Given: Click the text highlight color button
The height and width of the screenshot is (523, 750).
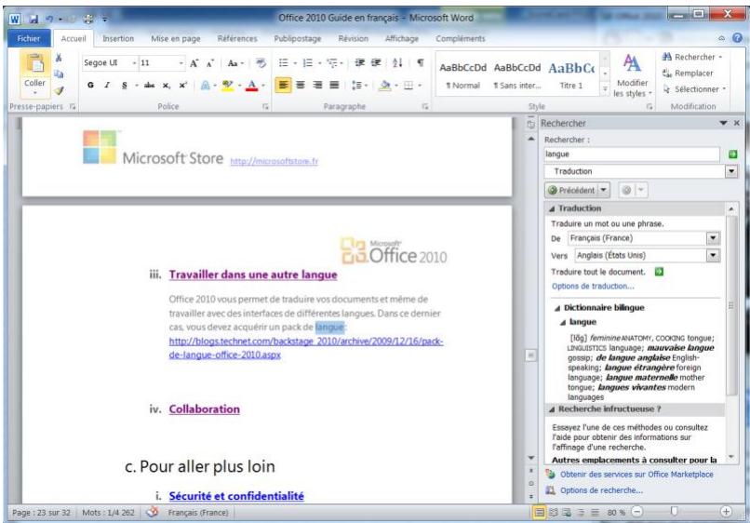Looking at the screenshot, I should tap(228, 86).
